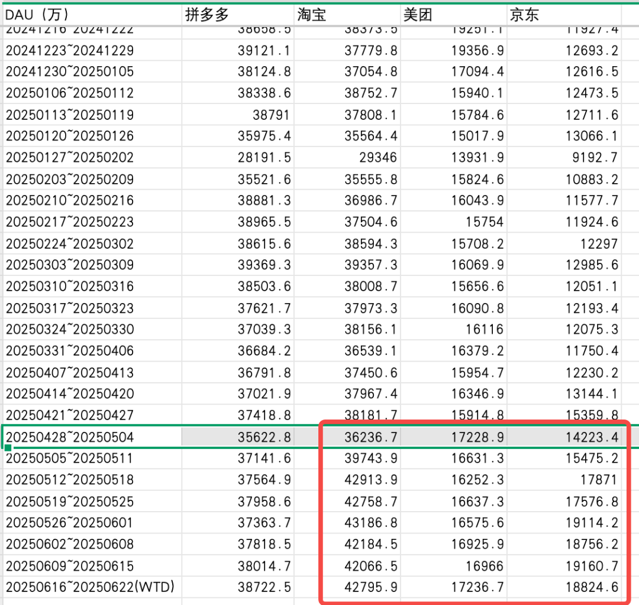Image resolution: width=639 pixels, height=605 pixels.
Task: Click the 拼多多 value 39369.3
Action: click(x=238, y=265)
